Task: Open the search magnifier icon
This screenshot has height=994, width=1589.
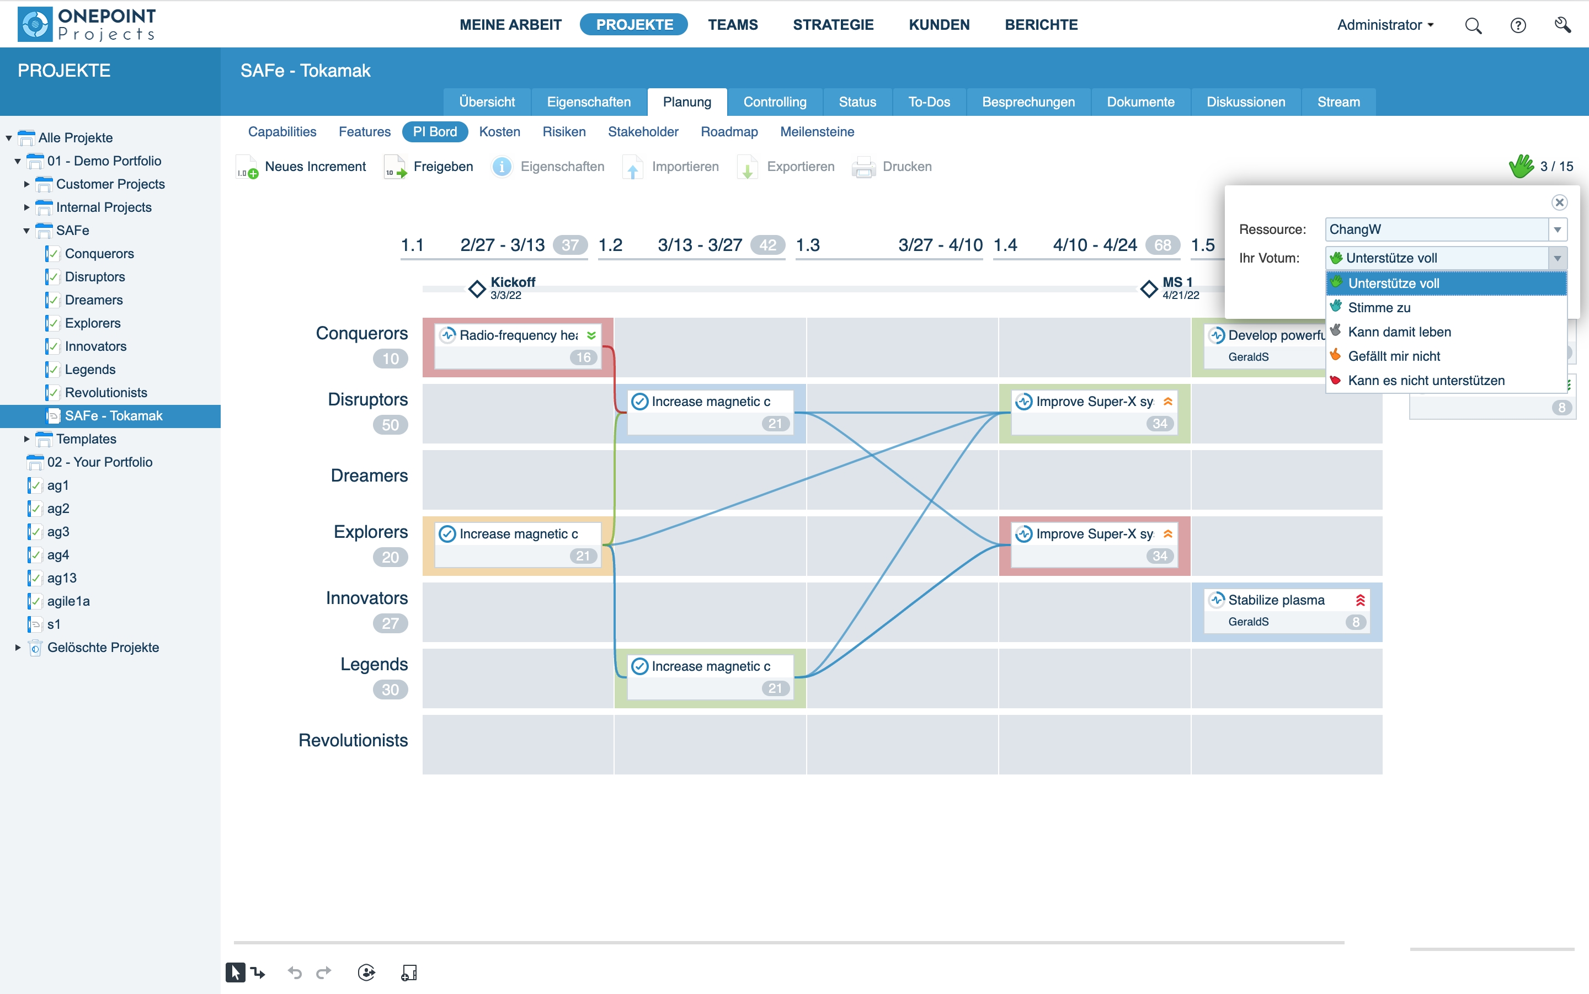Action: pos(1473,25)
